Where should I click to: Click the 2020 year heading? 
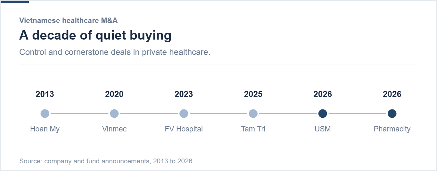[x=114, y=94]
